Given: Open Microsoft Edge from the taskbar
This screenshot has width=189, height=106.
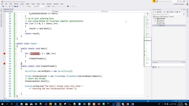Looking at the screenshot, I should point(17,104).
